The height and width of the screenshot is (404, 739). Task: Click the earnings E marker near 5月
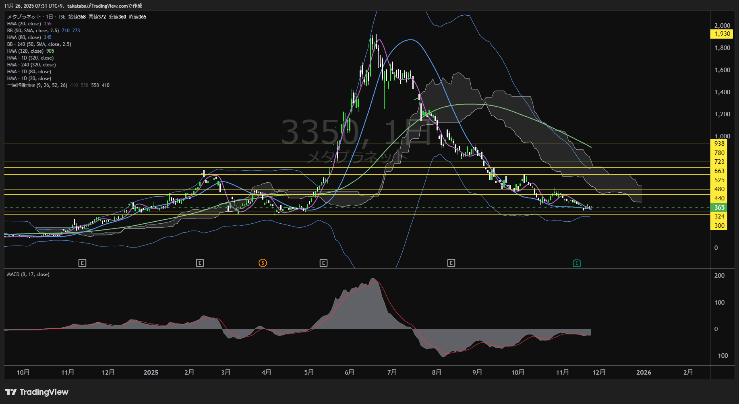tap(323, 263)
